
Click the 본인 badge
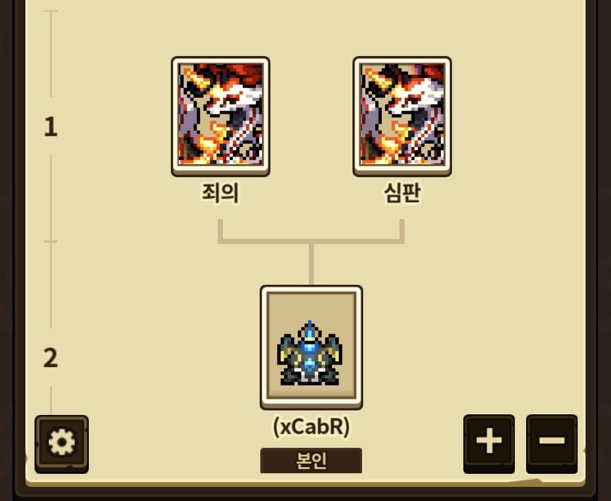point(311,460)
